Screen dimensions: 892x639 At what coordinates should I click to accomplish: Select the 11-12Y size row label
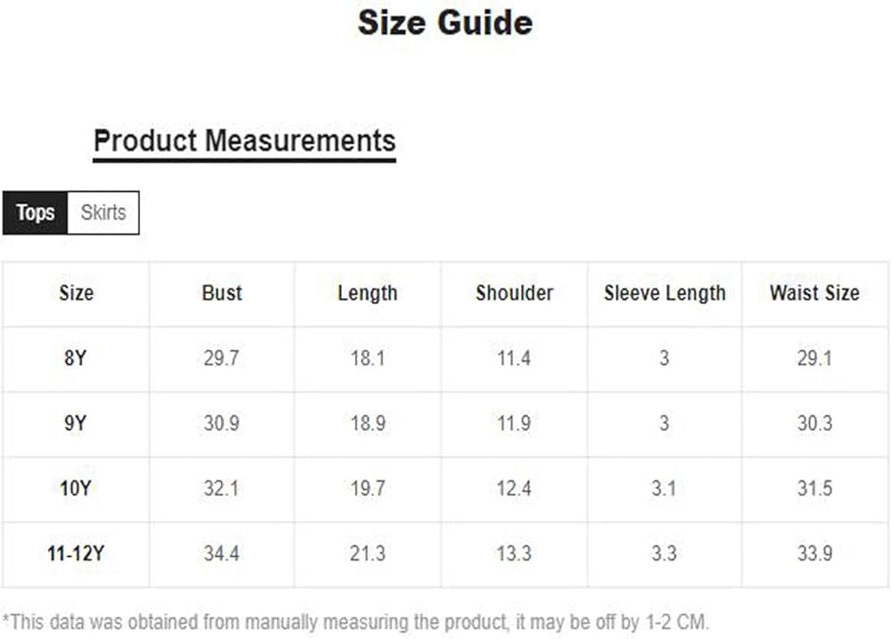tap(76, 553)
